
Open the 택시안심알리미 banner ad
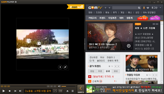click(x=124, y=89)
